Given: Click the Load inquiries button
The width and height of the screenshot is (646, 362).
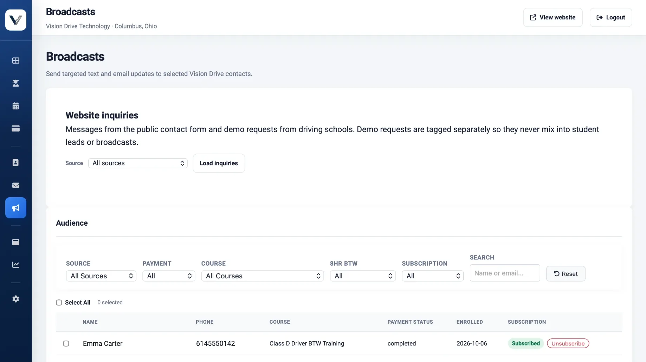Looking at the screenshot, I should click(x=219, y=163).
